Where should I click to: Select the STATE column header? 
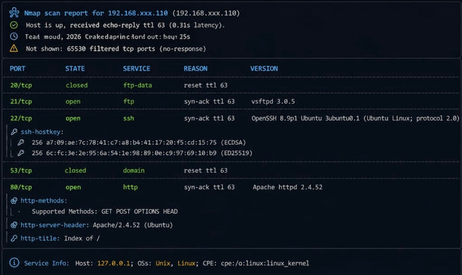(75, 69)
